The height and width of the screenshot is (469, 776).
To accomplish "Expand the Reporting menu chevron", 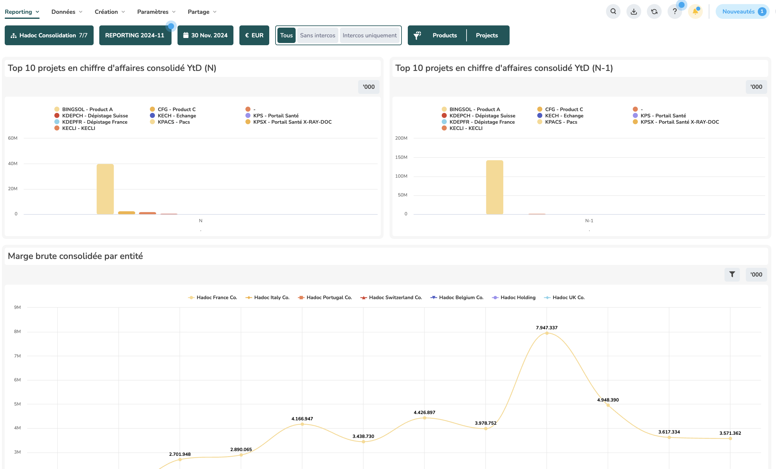I will tap(37, 12).
